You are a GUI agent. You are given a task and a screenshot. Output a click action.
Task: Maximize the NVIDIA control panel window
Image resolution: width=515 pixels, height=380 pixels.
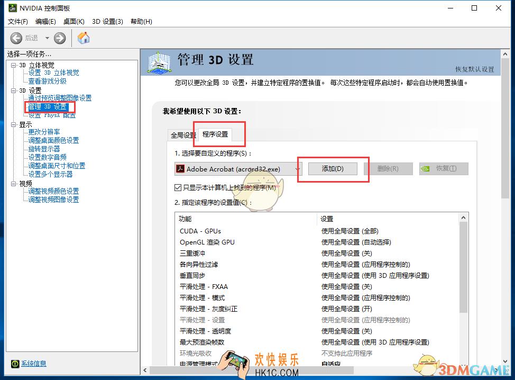[x=474, y=8]
